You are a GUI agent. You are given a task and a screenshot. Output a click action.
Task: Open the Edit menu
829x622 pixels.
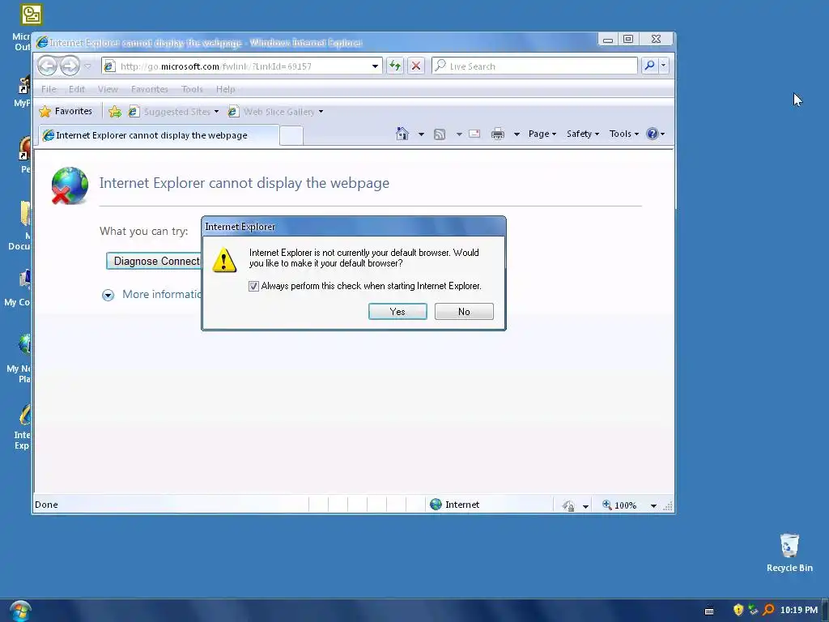pos(77,89)
